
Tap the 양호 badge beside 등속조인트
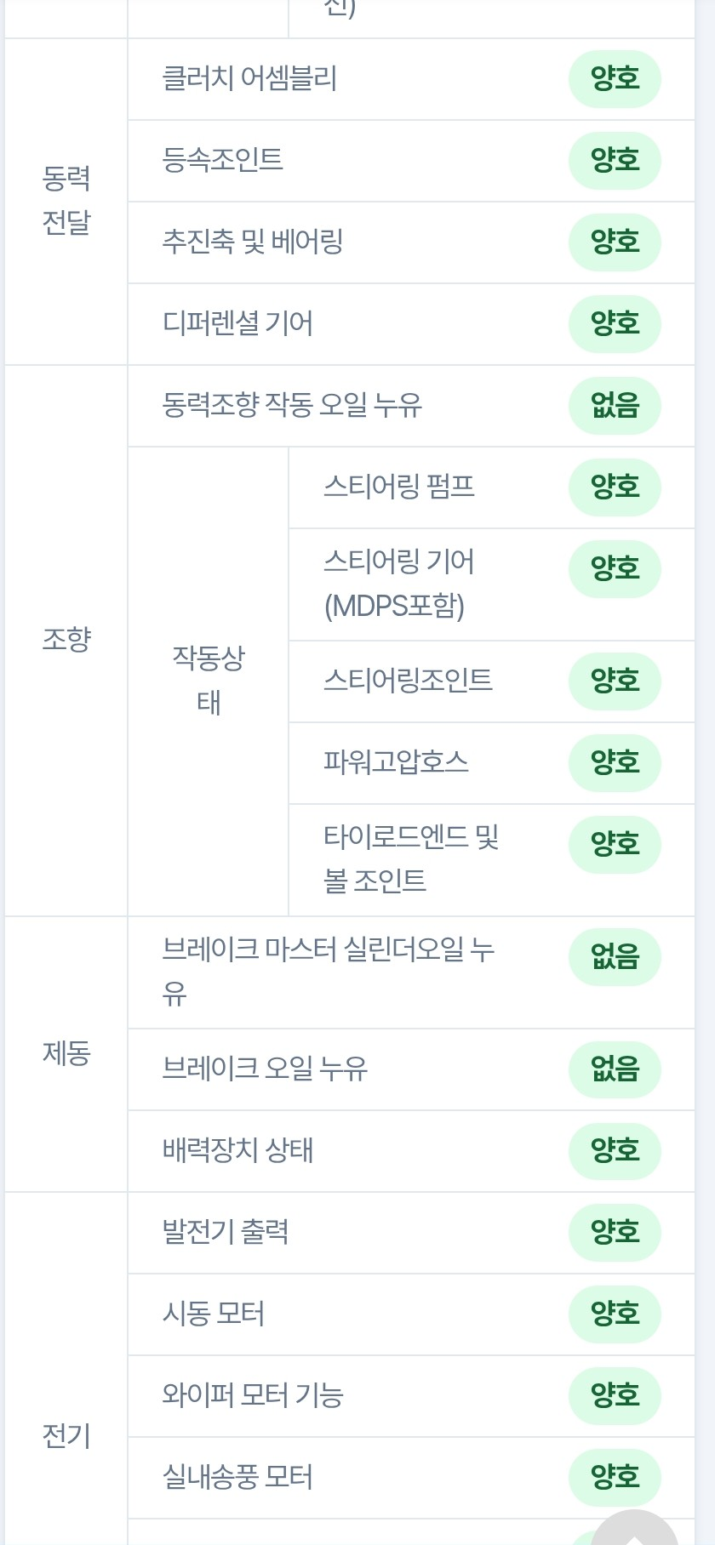pyautogui.click(x=615, y=161)
